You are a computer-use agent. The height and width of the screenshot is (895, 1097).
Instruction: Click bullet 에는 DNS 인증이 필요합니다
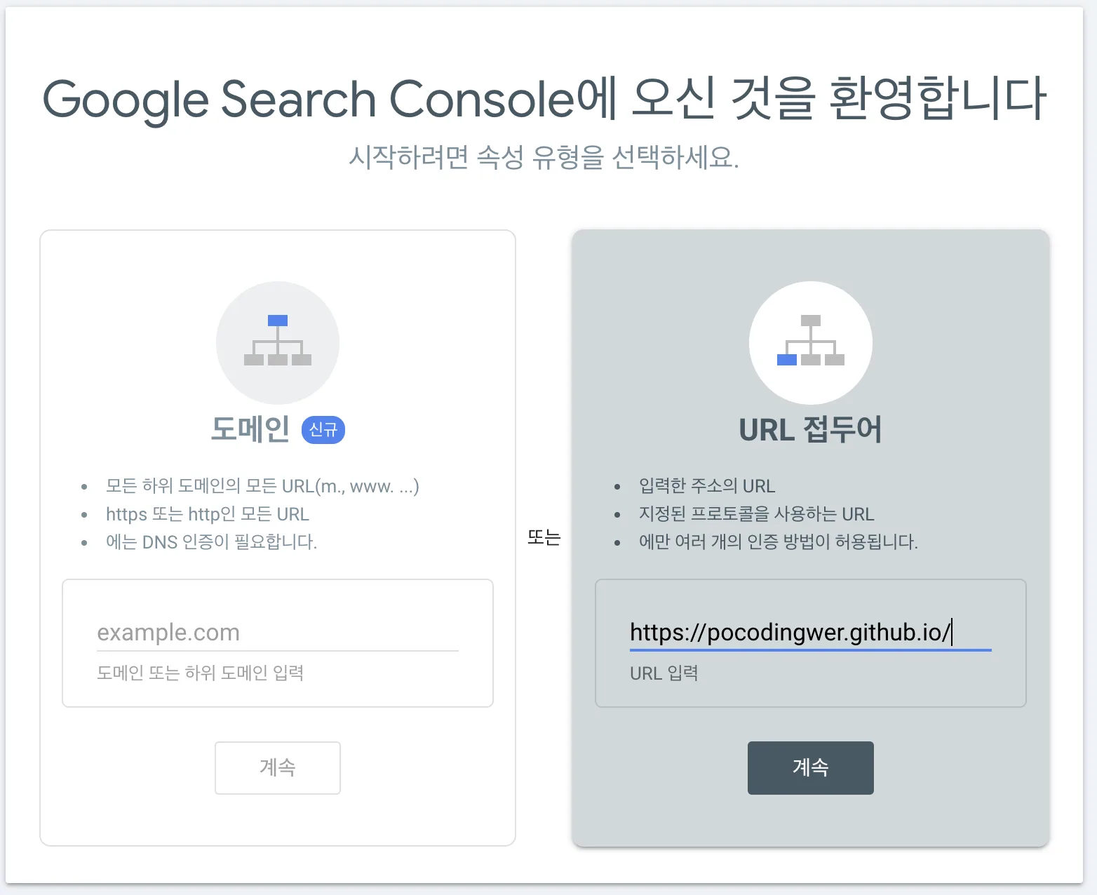pyautogui.click(x=212, y=541)
